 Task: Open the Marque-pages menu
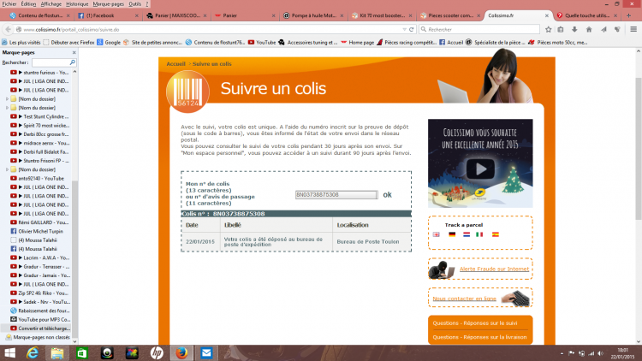click(109, 4)
